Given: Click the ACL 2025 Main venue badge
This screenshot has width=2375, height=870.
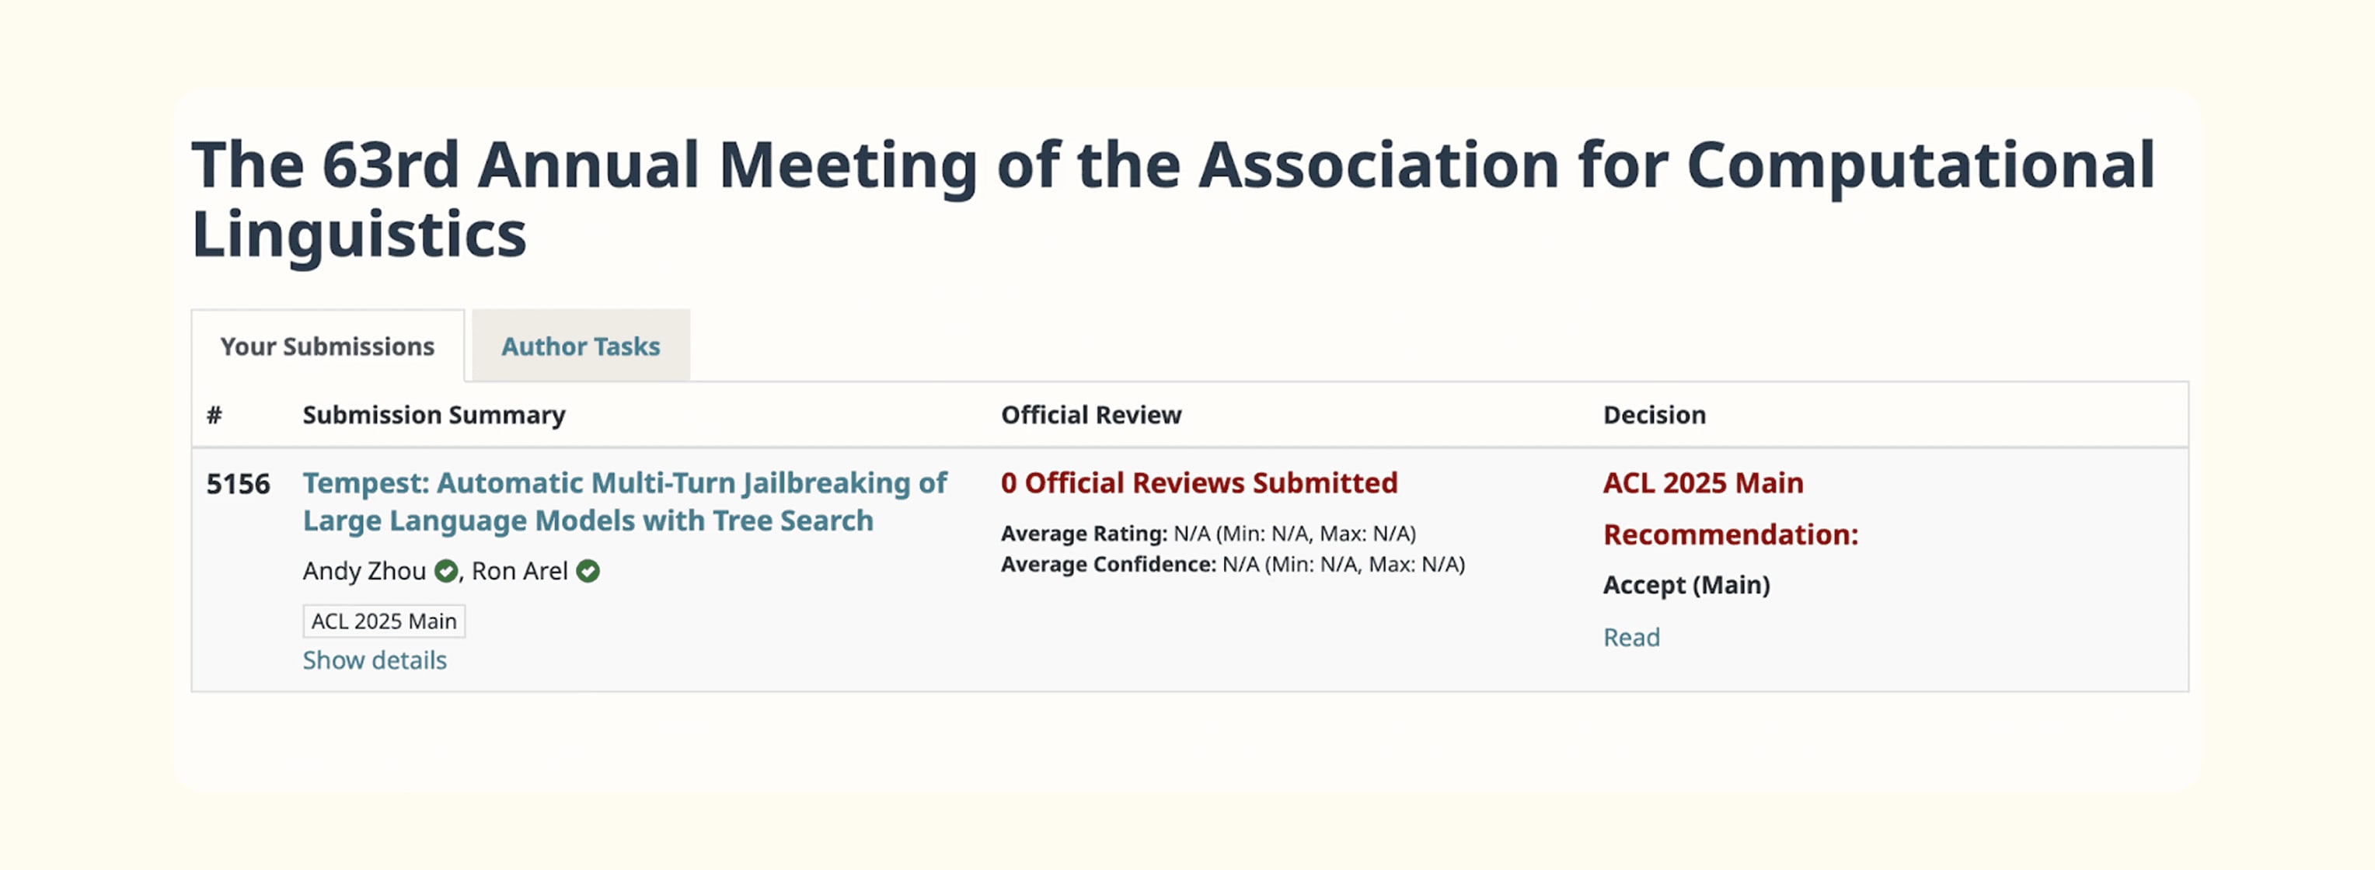Looking at the screenshot, I should point(384,621).
